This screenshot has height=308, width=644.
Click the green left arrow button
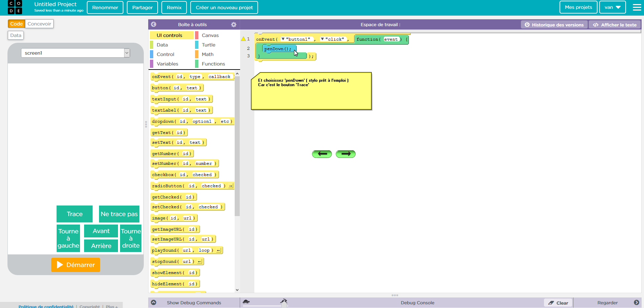tap(322, 154)
